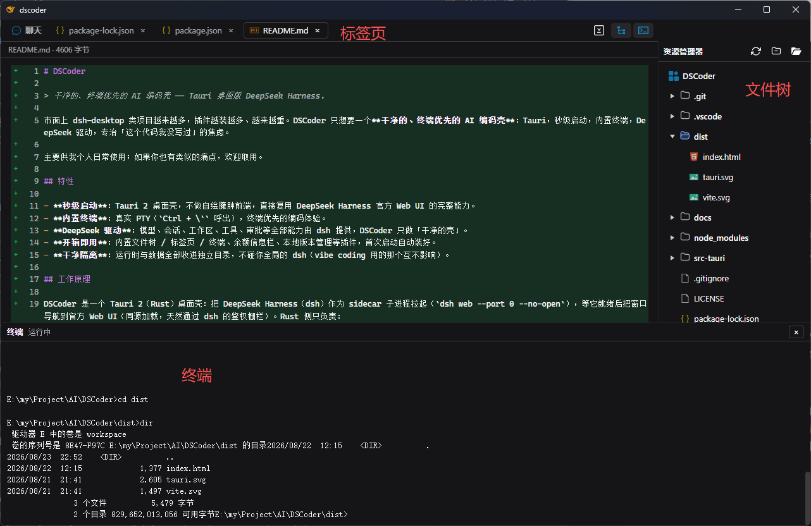This screenshot has height=526, width=811.
Task: Click the file icon beside .gitignore
Action: (x=684, y=278)
